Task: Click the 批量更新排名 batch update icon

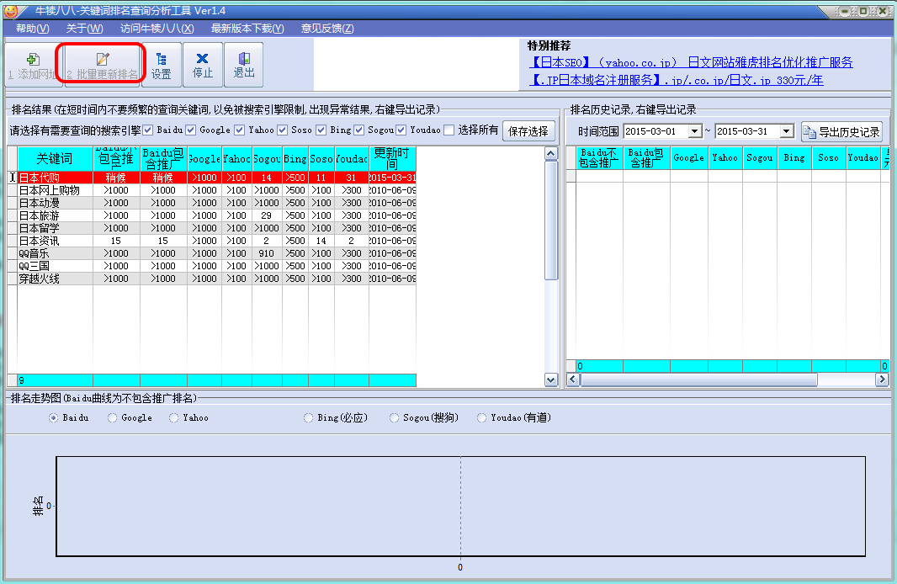Action: tap(102, 64)
